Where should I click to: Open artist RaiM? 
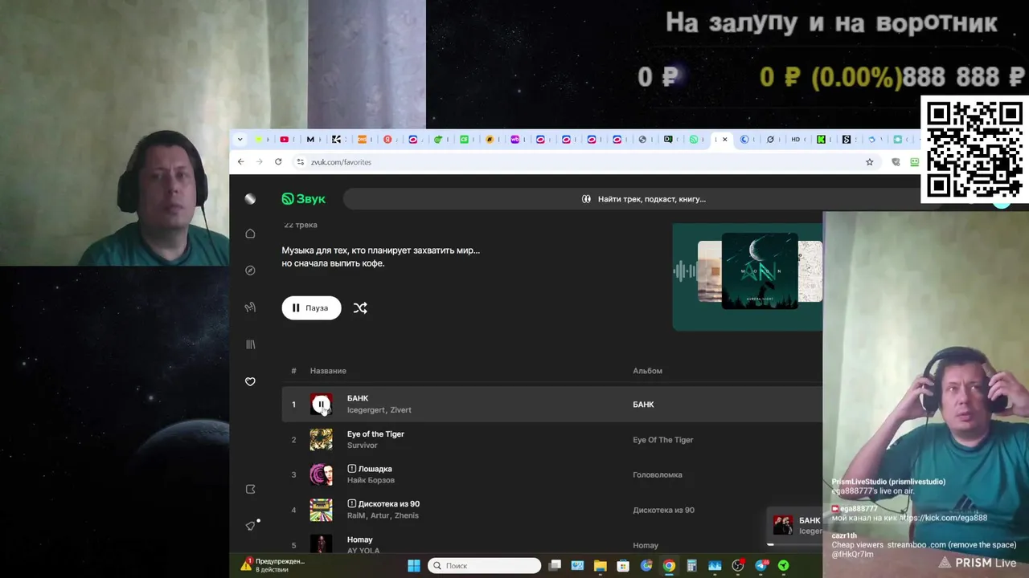pyautogui.click(x=355, y=515)
